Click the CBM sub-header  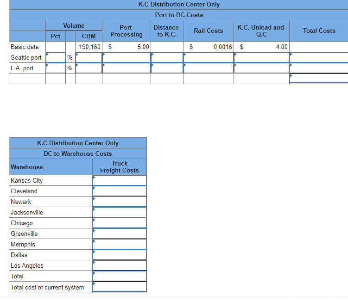pos(89,36)
